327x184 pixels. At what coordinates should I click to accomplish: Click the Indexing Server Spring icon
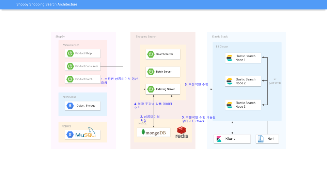[x=151, y=89]
